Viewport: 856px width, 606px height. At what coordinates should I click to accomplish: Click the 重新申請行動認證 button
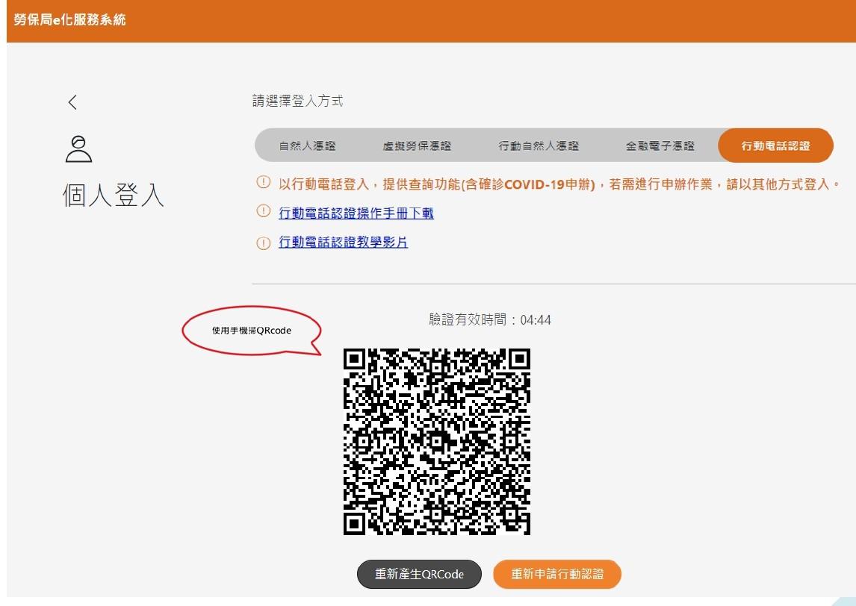click(x=556, y=574)
